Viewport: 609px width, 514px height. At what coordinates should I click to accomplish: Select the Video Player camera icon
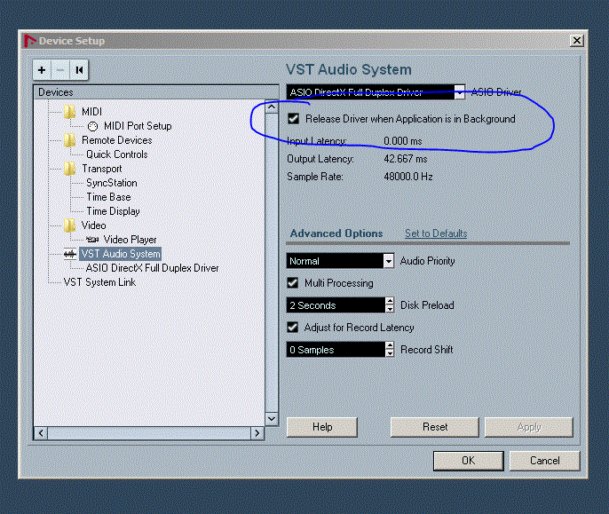pos(92,240)
